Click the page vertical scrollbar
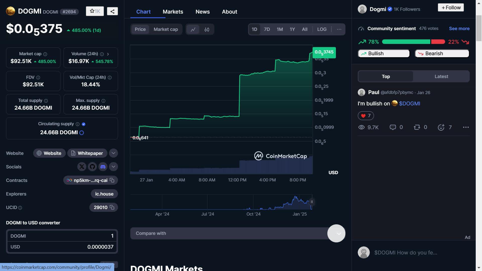This screenshot has height=271, width=482. point(479,28)
